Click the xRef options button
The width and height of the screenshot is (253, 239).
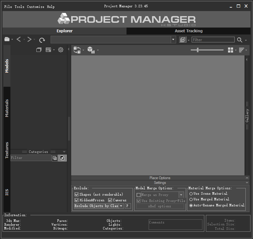click(160, 206)
